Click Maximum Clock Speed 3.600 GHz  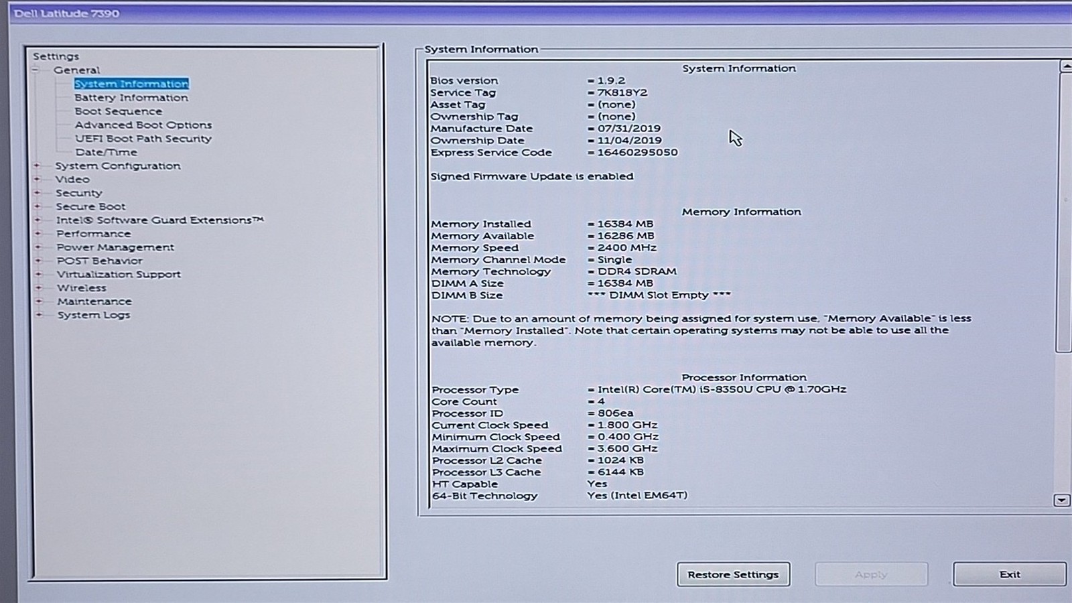(x=627, y=448)
